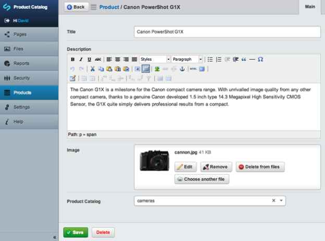The image size is (325, 241).
Task: Apply blockquote formatting
Action: click(x=244, y=59)
